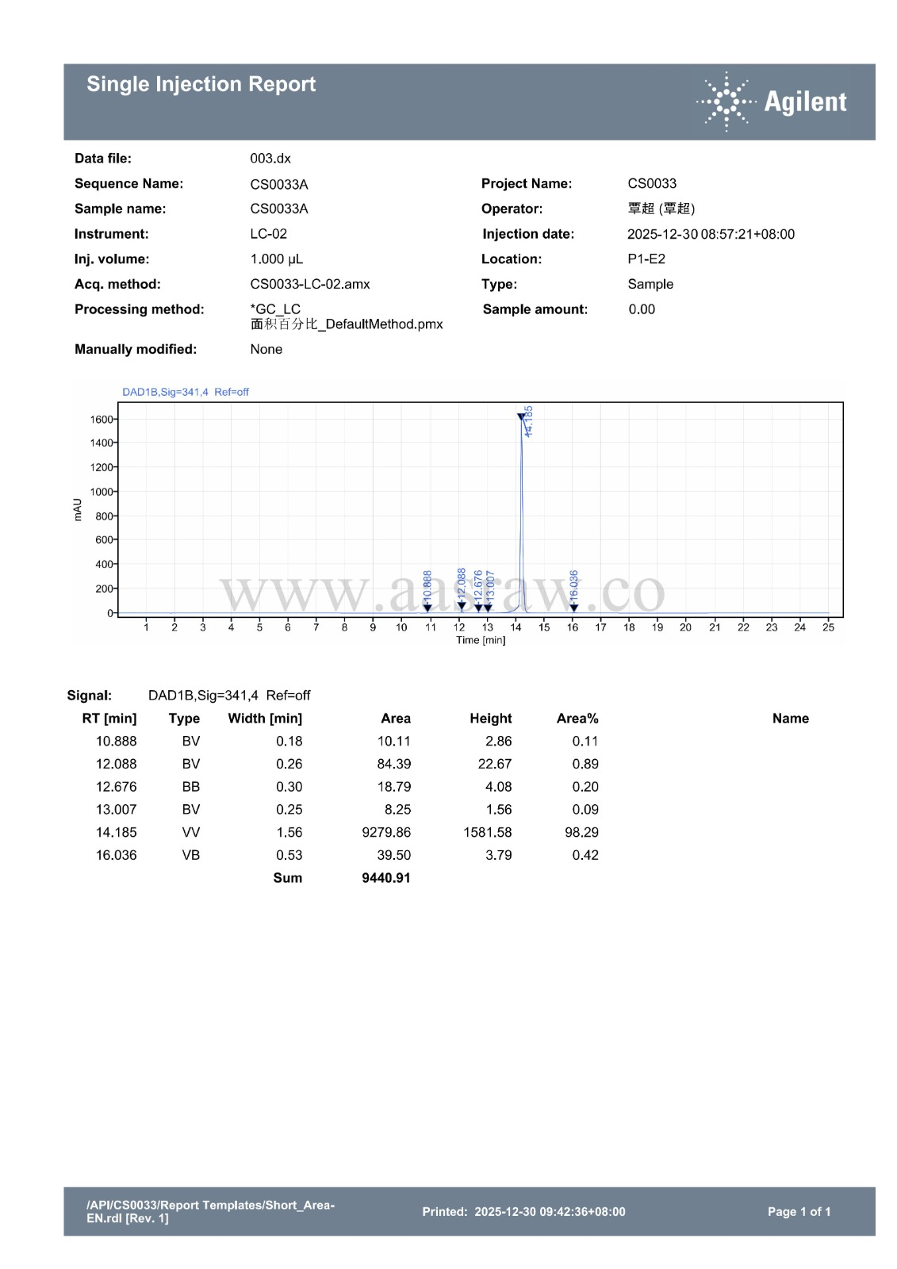This screenshot has height=1269, width=897.
Task: Select the Sum total 9440.91 value
Action: point(386,878)
